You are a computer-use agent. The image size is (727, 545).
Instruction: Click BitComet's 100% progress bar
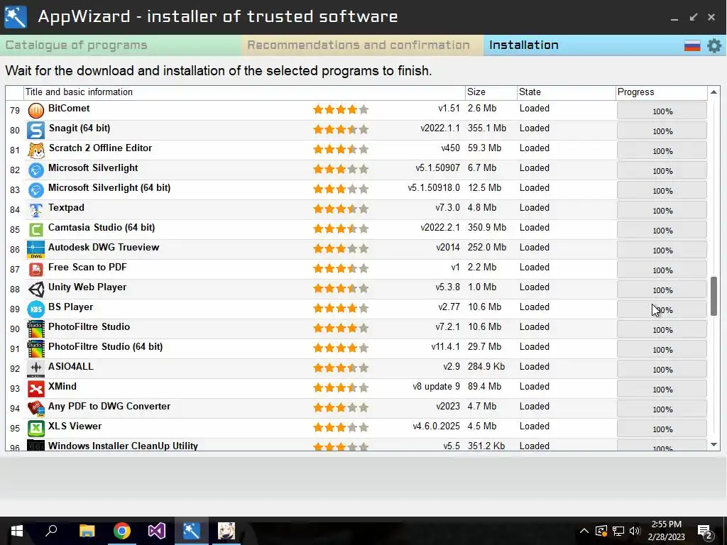[662, 111]
